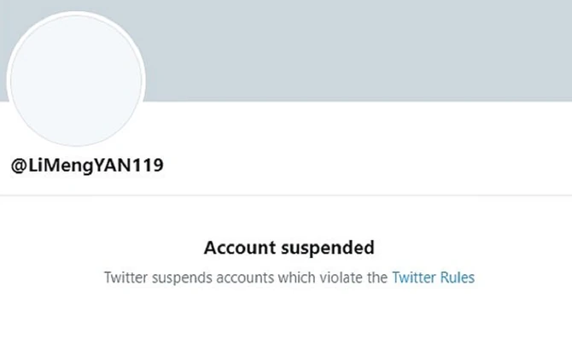
Task: Open the Twitter Rules link
Action: coord(433,278)
